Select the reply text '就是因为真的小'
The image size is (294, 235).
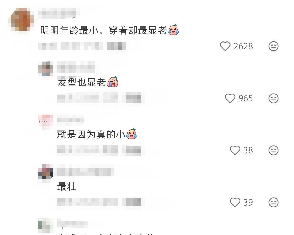click(91, 134)
